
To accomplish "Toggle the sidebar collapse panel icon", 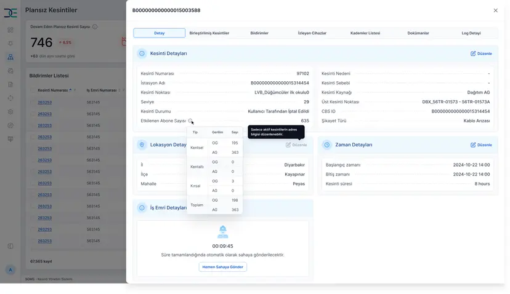I will pos(10,246).
